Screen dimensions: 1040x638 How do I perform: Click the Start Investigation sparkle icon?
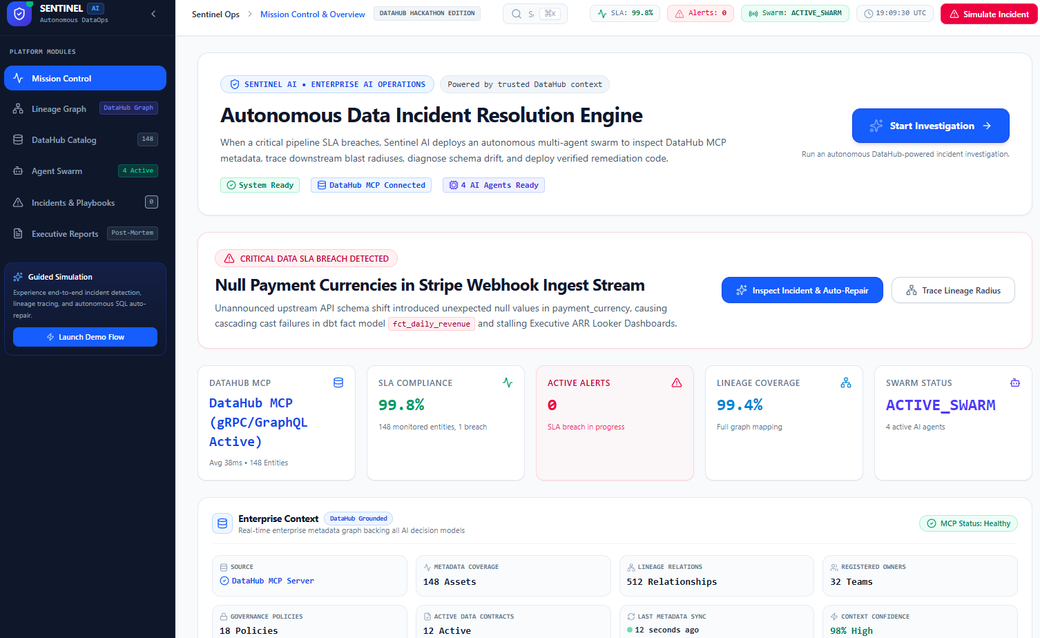tap(876, 126)
